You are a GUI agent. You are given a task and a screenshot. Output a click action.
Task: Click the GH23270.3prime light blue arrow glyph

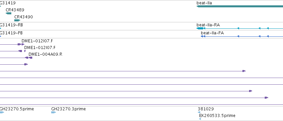pyautogui.click(x=54, y=112)
